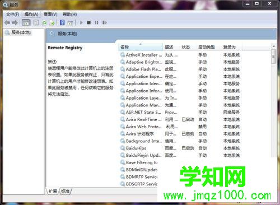
Task: Select the BDSGRTP Service row
Action: tap(139, 184)
